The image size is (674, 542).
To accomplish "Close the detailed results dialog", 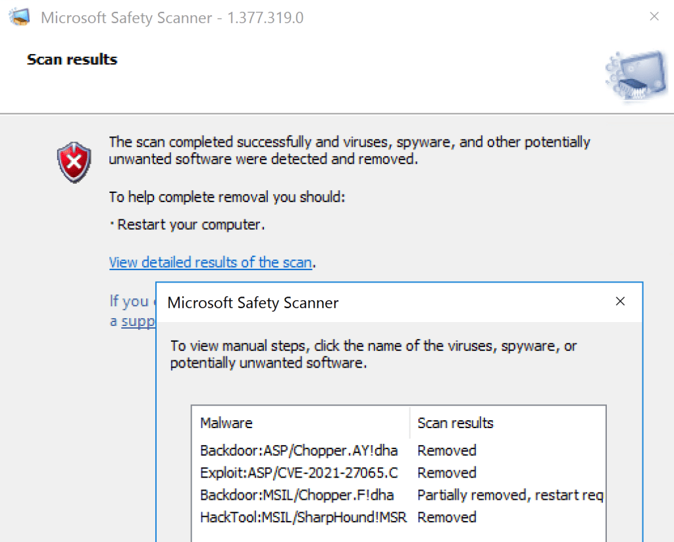I will (x=620, y=302).
